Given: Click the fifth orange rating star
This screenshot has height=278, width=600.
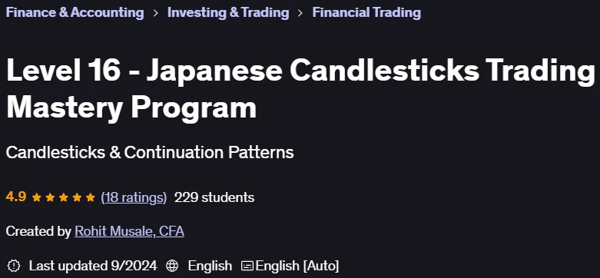Looking at the screenshot, I should click(91, 197).
